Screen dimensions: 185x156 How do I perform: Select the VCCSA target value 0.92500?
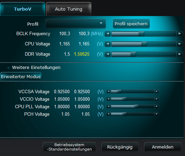point(82,91)
